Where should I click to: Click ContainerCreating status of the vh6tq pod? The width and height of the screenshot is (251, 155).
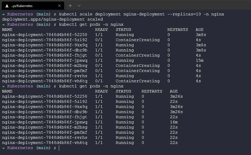point(137,81)
